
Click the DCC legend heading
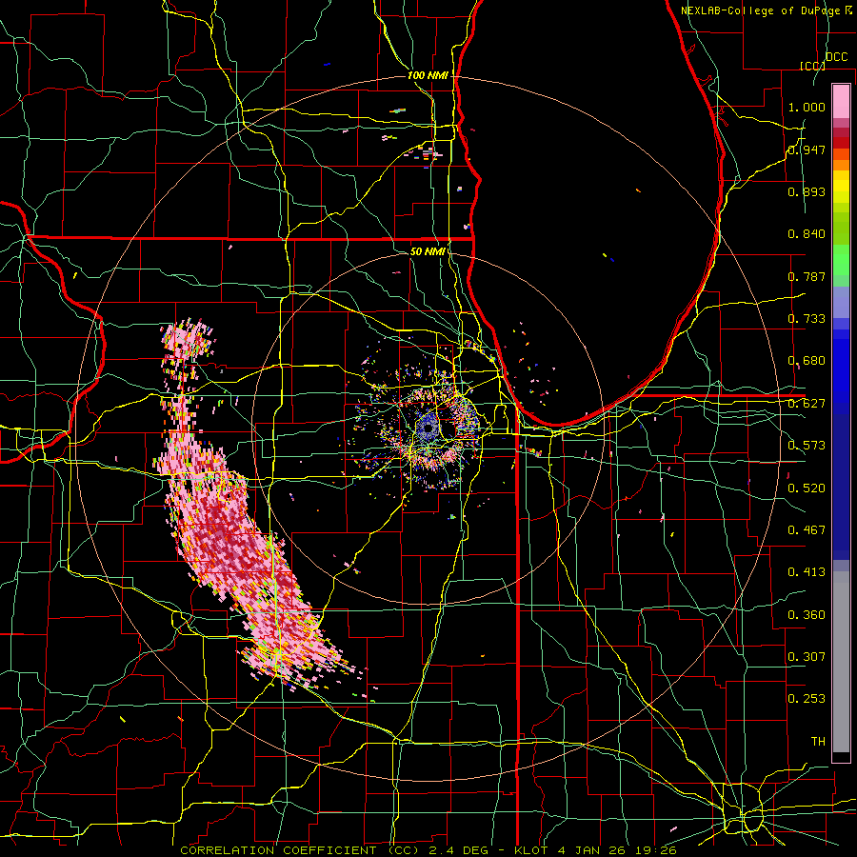(x=837, y=57)
